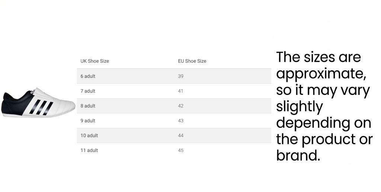Image resolution: width=381 pixels, height=192 pixels.
Task: Click the three black stripes on shoe
Action: coord(41,107)
